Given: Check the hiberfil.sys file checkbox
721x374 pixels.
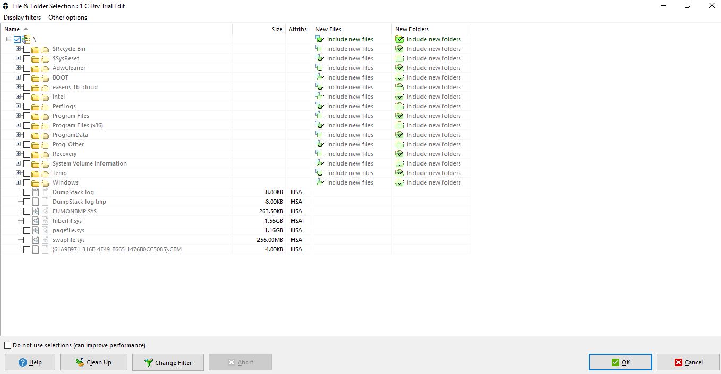Looking at the screenshot, I should pos(27,221).
